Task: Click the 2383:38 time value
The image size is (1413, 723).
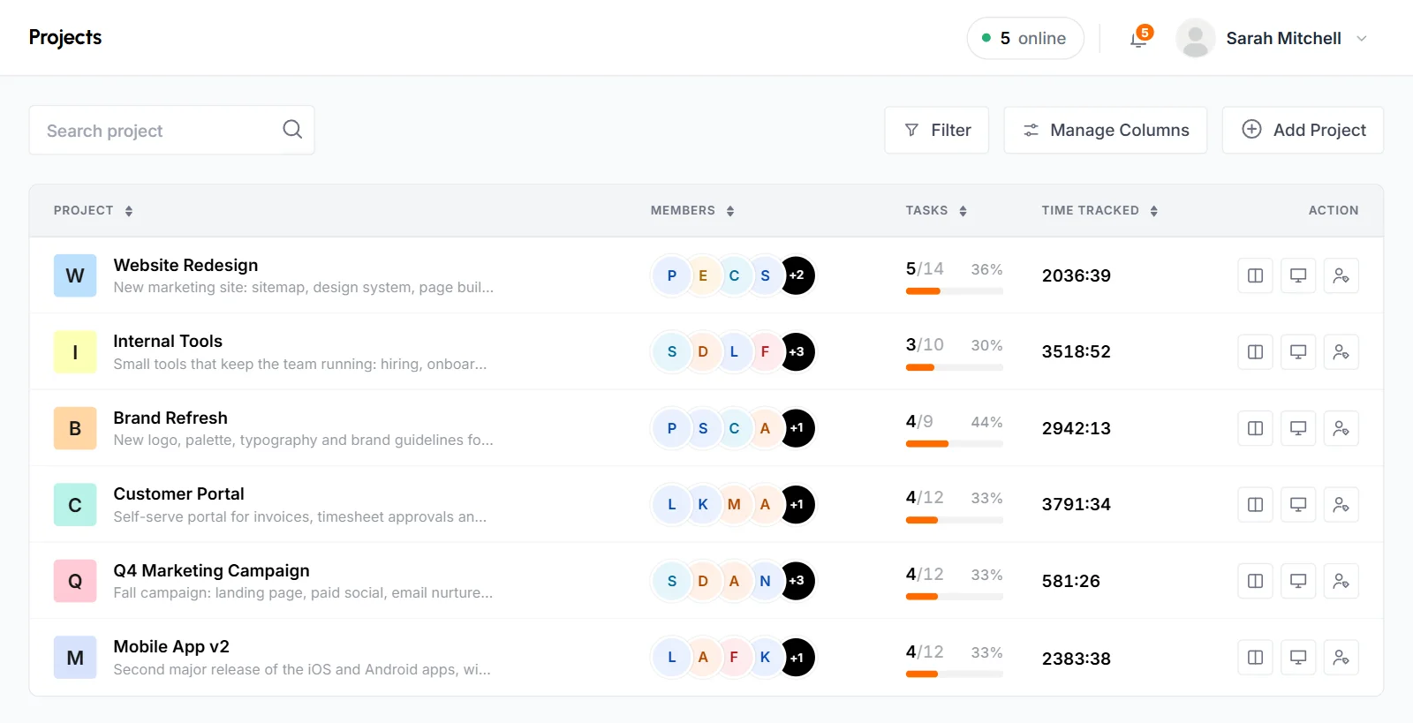Action: point(1077,659)
